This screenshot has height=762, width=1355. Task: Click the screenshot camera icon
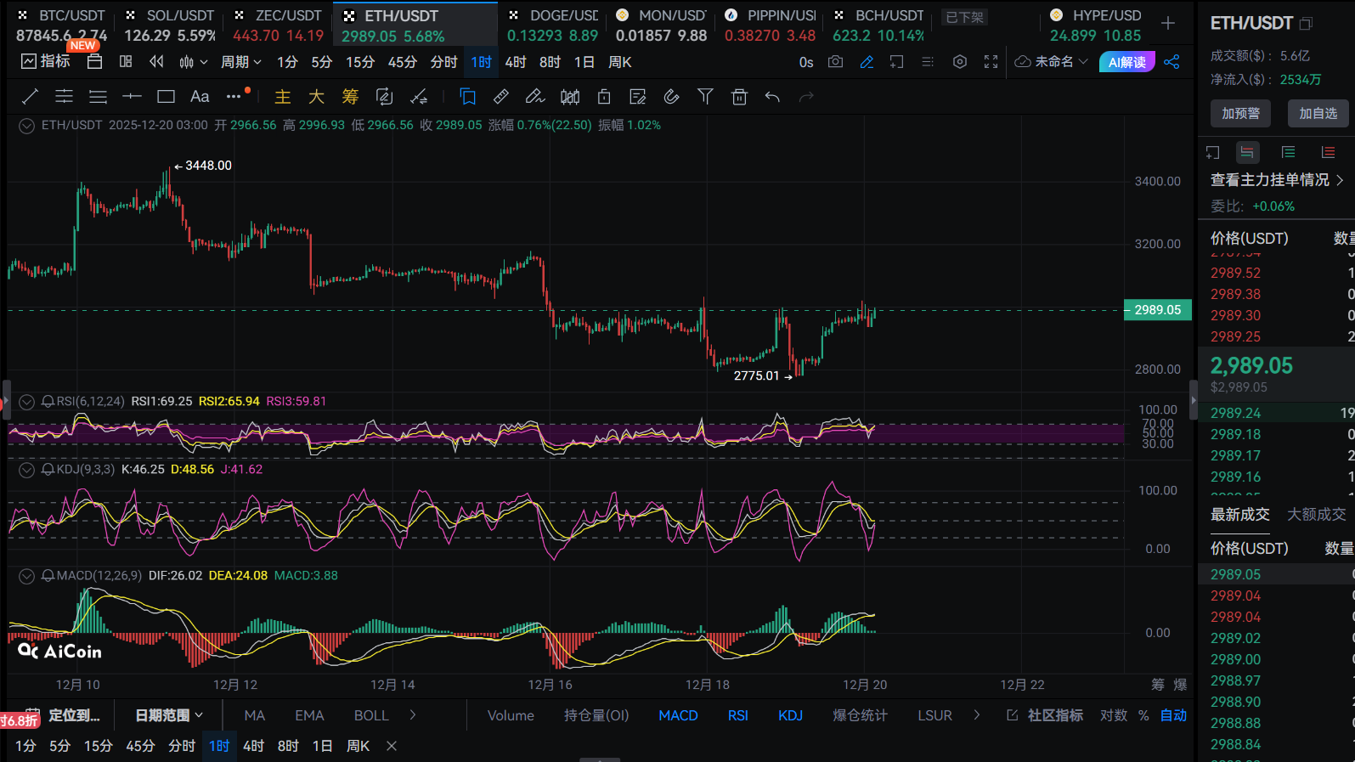point(835,62)
